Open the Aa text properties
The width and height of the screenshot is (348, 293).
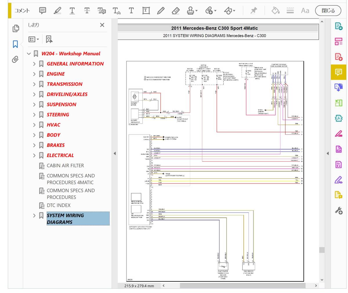pos(305,11)
